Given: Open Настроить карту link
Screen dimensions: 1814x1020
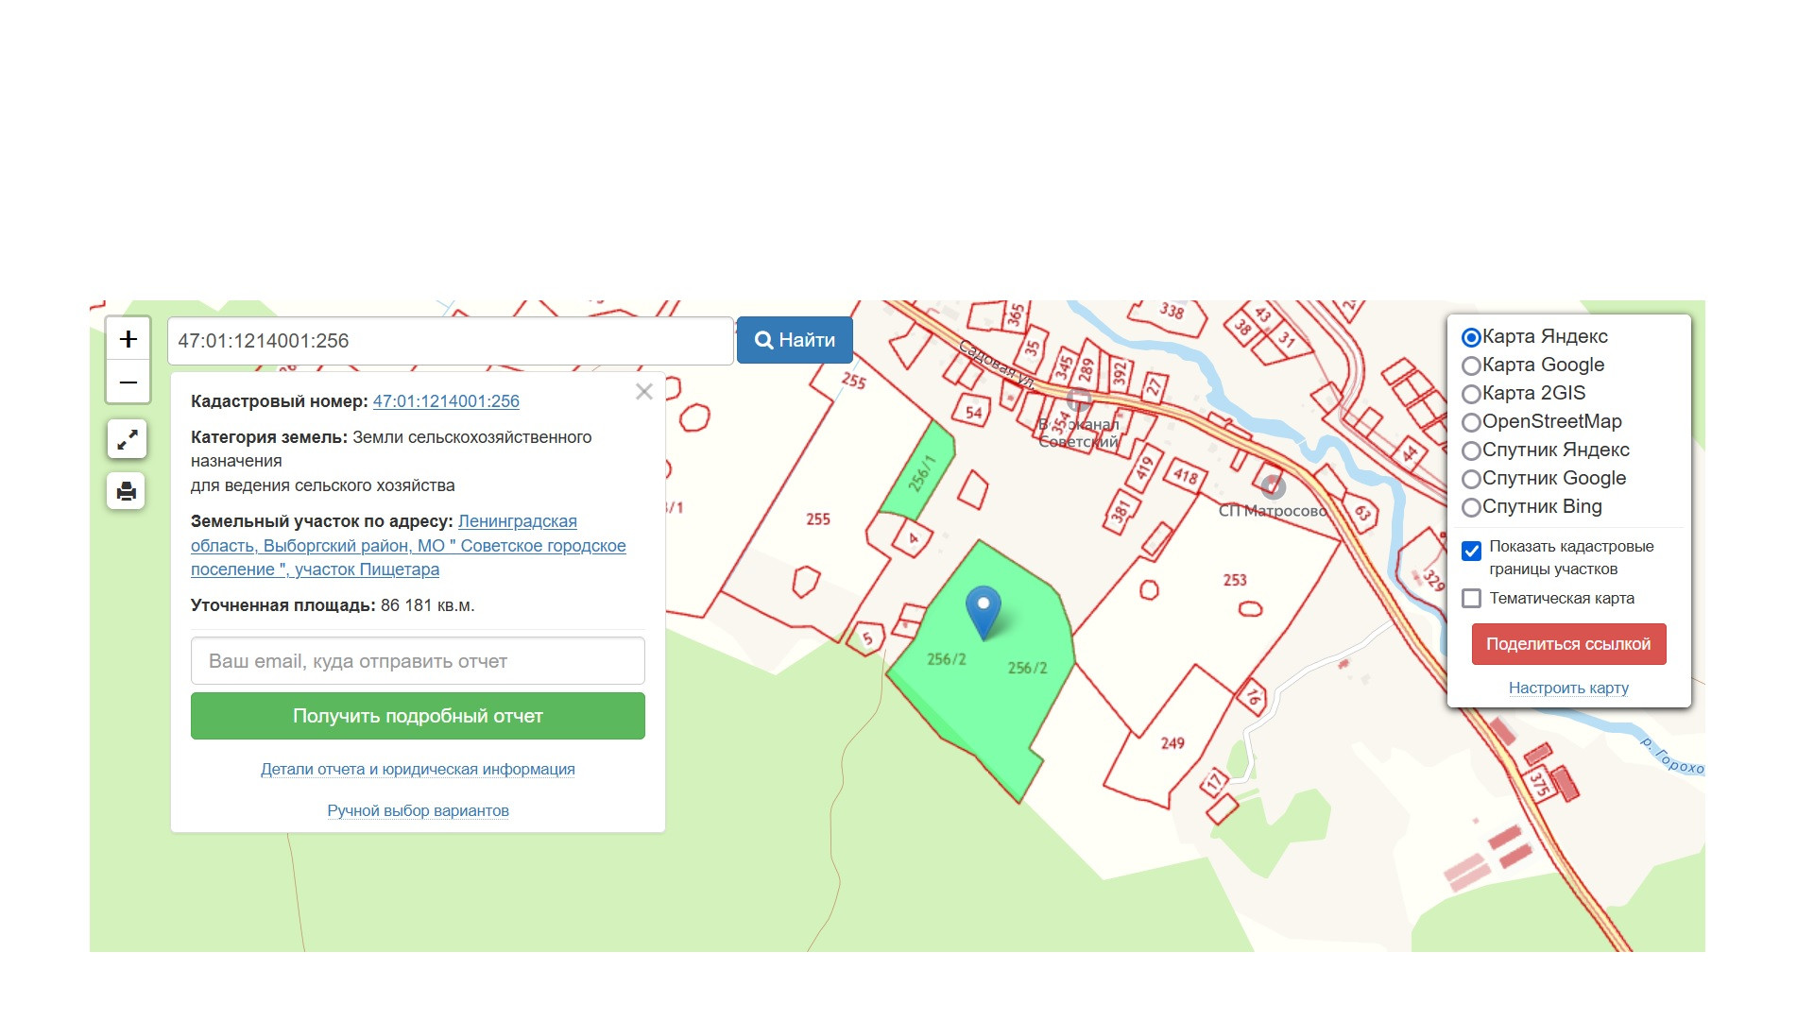Looking at the screenshot, I should (1568, 688).
